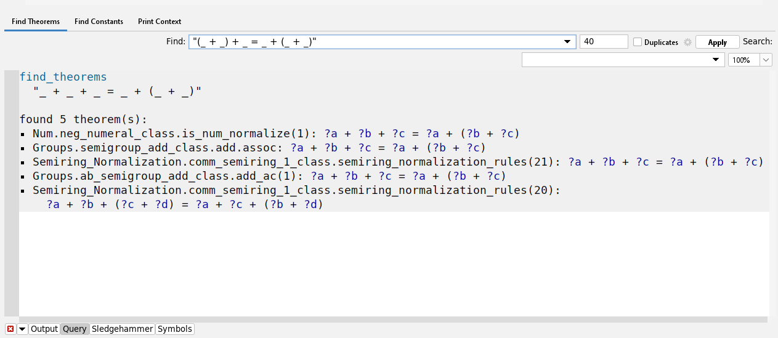This screenshot has height=338, width=778.
Task: Enable the Duplicates checkbox
Action: [638, 42]
